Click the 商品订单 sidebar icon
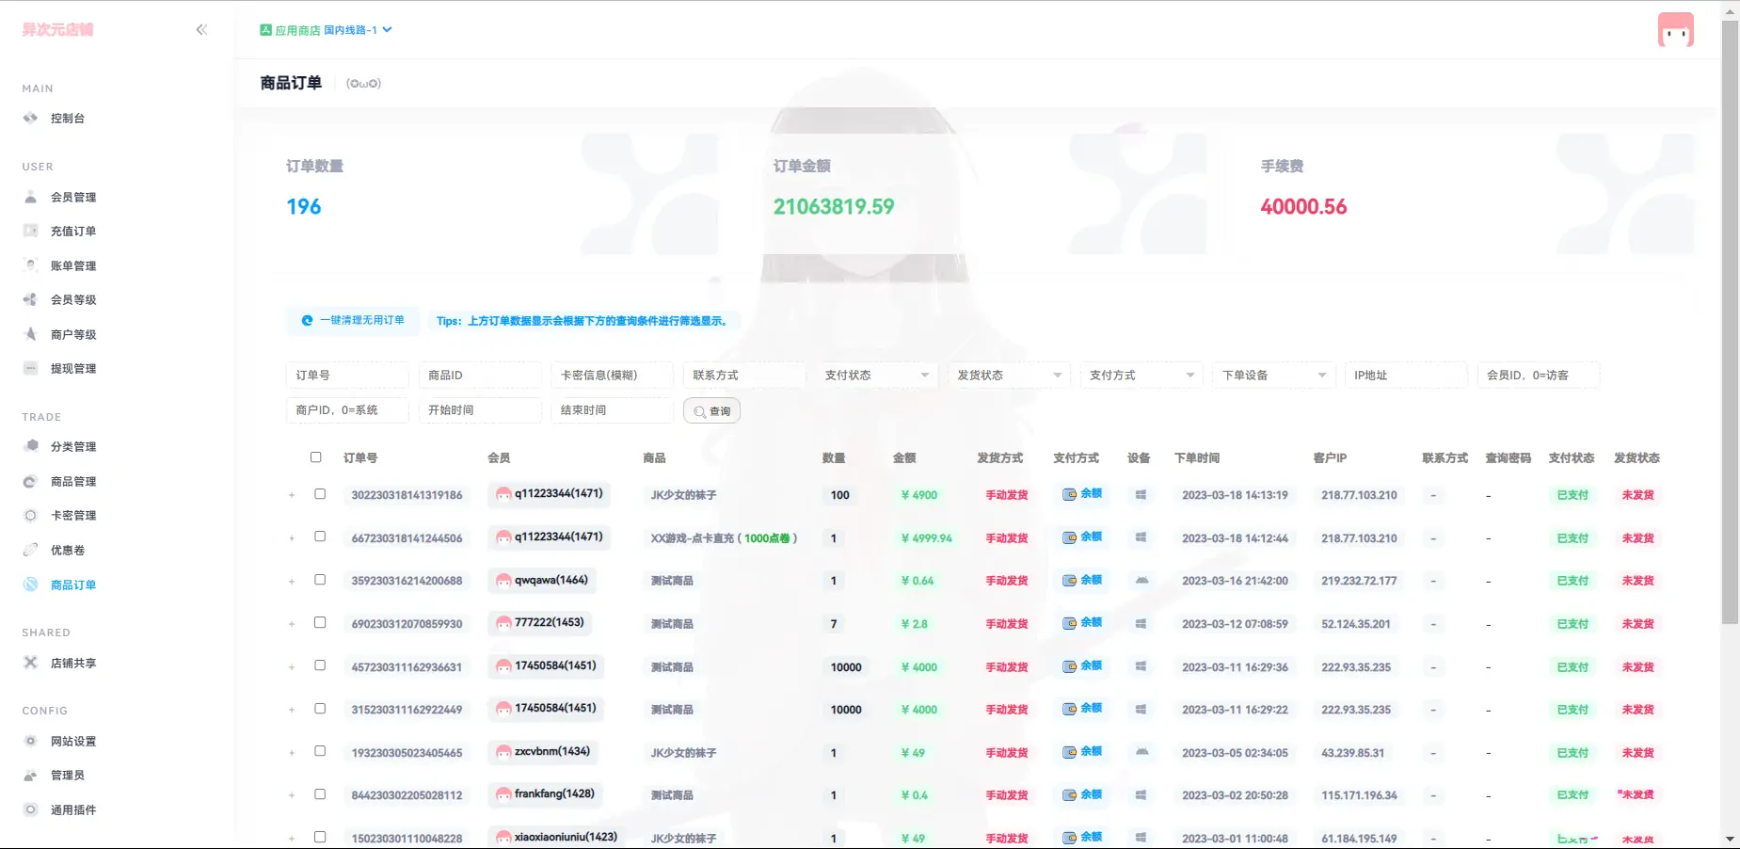This screenshot has width=1740, height=849. [30, 585]
